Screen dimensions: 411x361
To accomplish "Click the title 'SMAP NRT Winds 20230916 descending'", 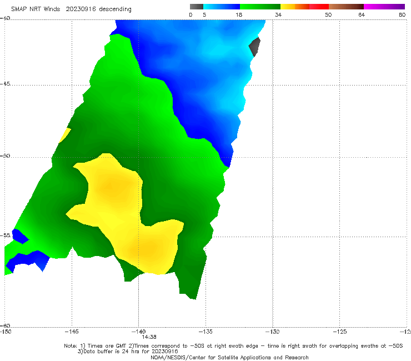I will 71,9.
